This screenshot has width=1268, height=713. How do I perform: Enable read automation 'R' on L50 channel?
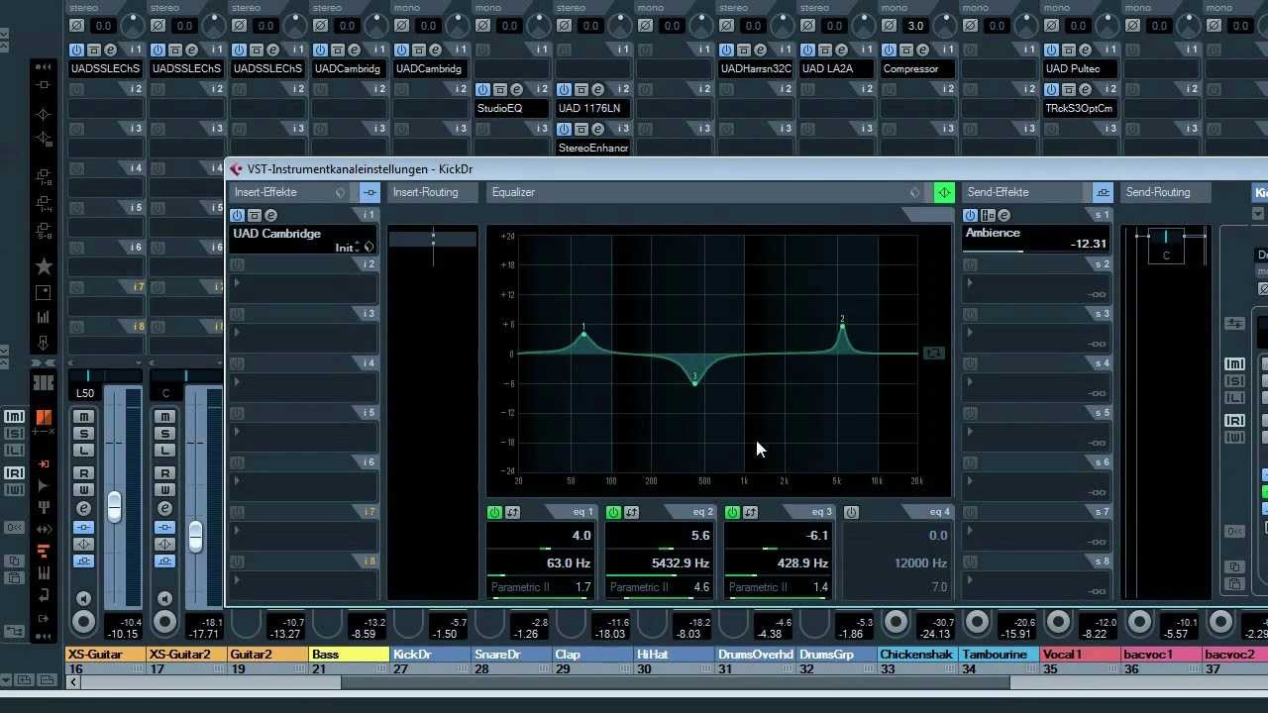click(84, 473)
